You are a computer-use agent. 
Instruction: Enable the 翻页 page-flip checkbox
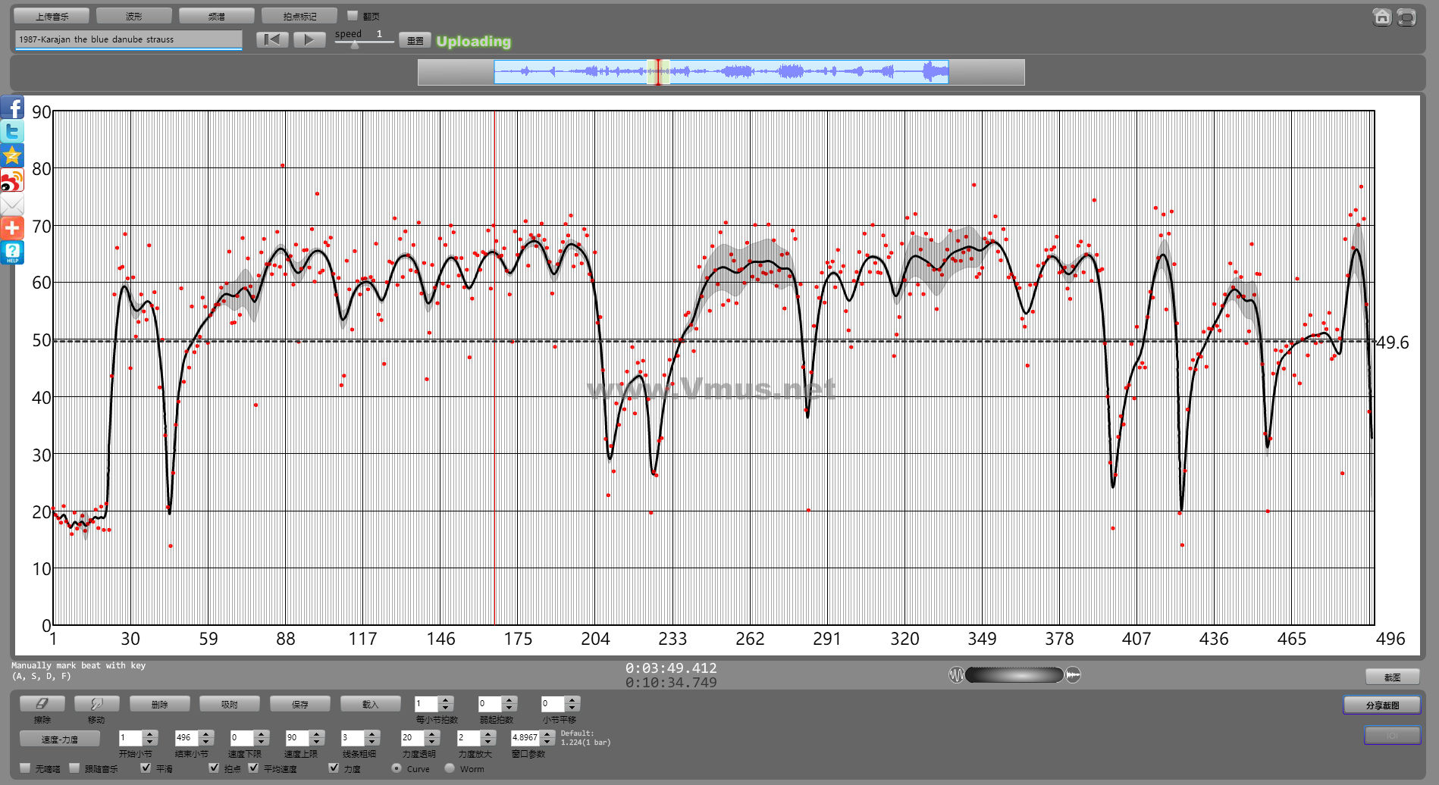click(x=353, y=15)
